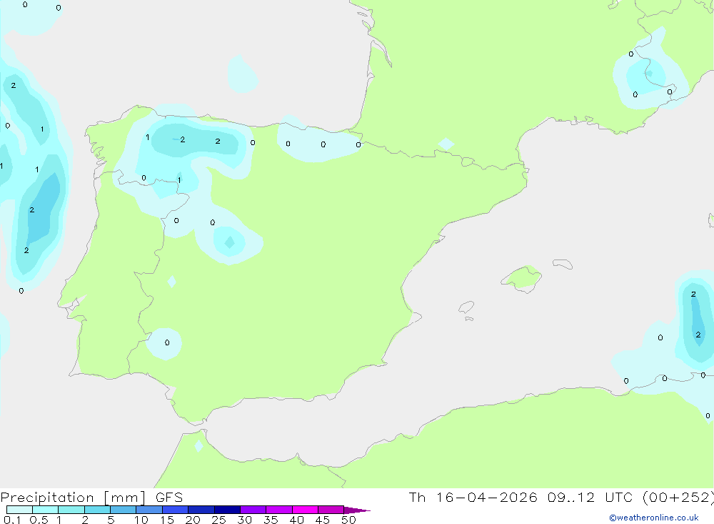The image size is (714, 524).
Task: Click the Menorca island outline on the map
Action: point(563,264)
